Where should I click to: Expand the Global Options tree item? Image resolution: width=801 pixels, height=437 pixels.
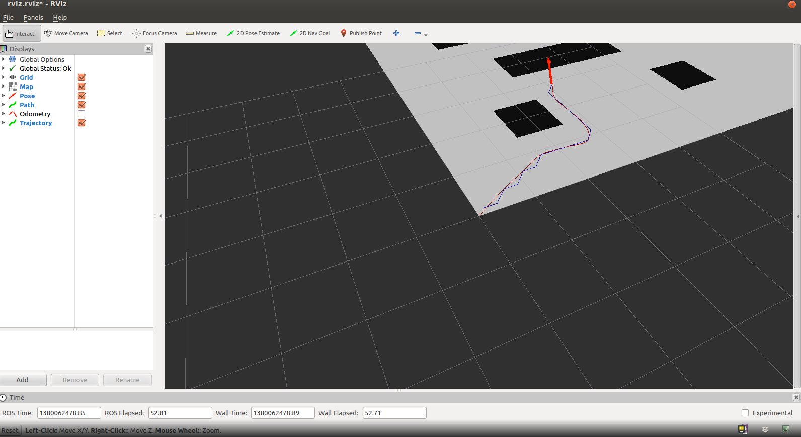(3, 59)
